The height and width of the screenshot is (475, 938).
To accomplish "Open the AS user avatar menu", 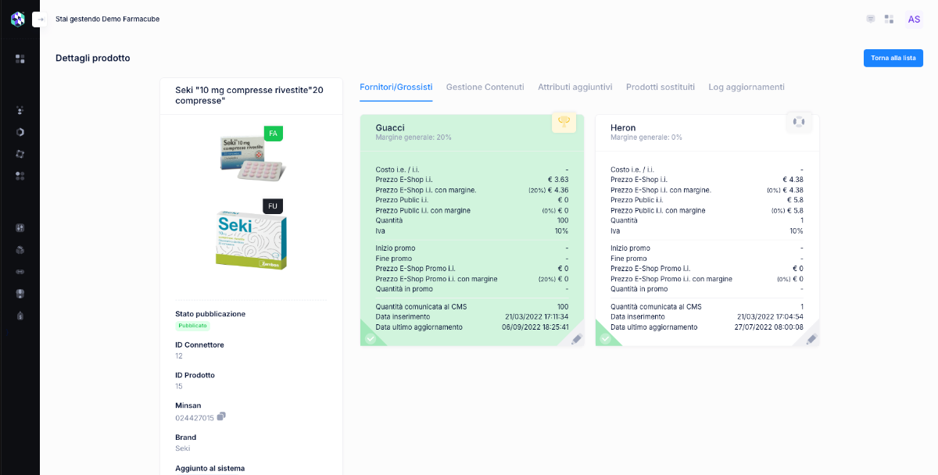I will [x=914, y=19].
